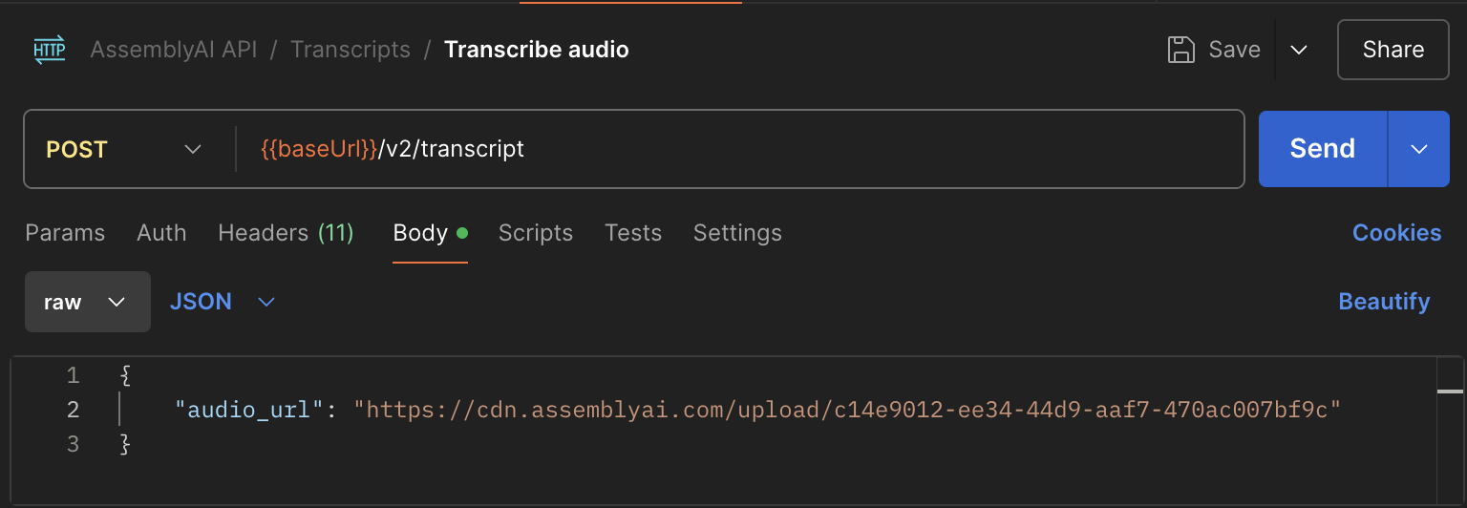Screen dimensions: 1467x508
Task: Click Beautify to format the JSON
Action: pos(1384,302)
